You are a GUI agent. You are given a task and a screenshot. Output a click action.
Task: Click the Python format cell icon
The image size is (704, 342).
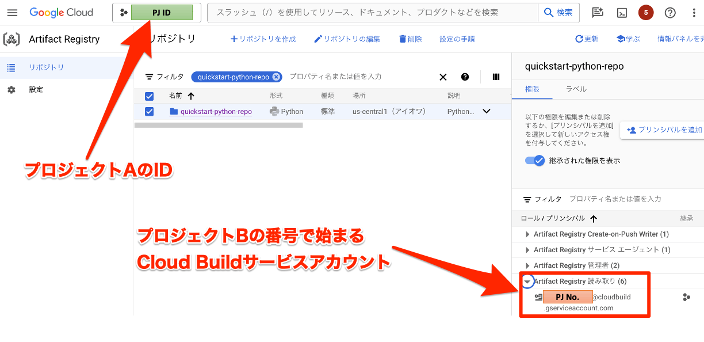[x=274, y=112]
